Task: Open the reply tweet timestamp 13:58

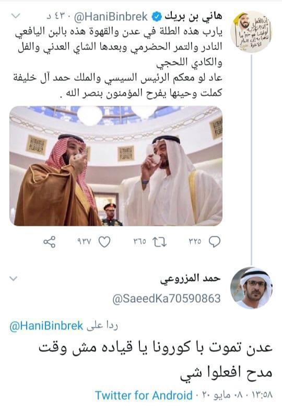Action: point(262,395)
